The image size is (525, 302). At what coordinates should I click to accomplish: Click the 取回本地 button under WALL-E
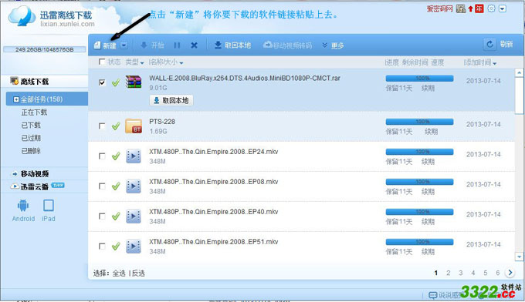point(171,100)
